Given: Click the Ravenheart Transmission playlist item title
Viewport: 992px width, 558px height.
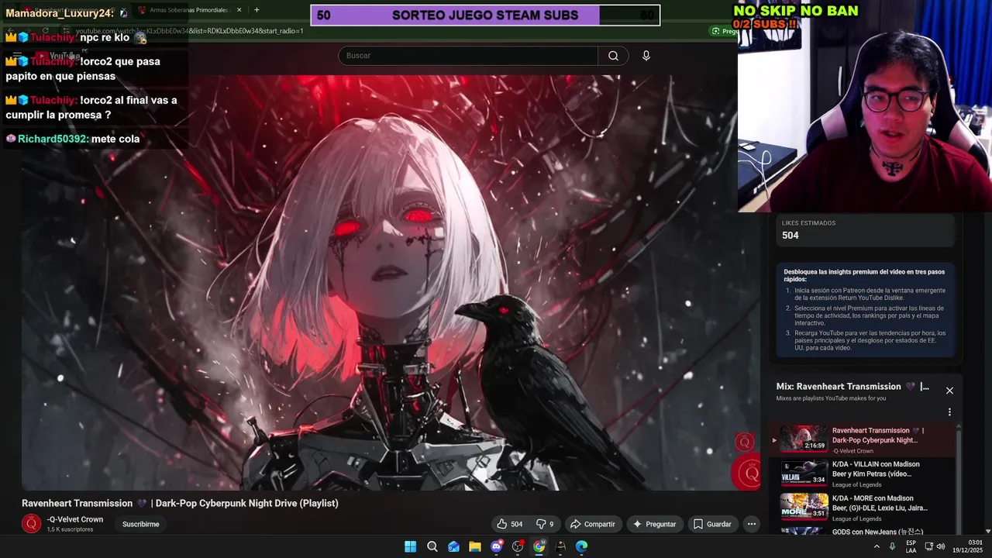Looking at the screenshot, I should (878, 435).
